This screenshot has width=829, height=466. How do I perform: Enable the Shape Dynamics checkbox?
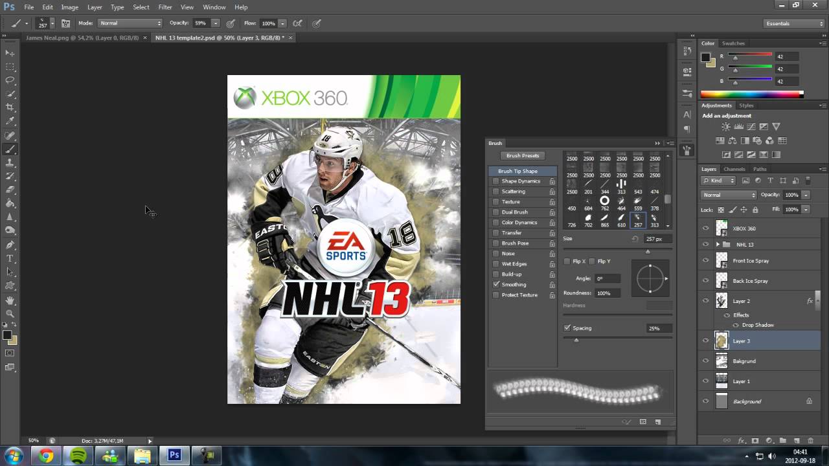pyautogui.click(x=496, y=181)
